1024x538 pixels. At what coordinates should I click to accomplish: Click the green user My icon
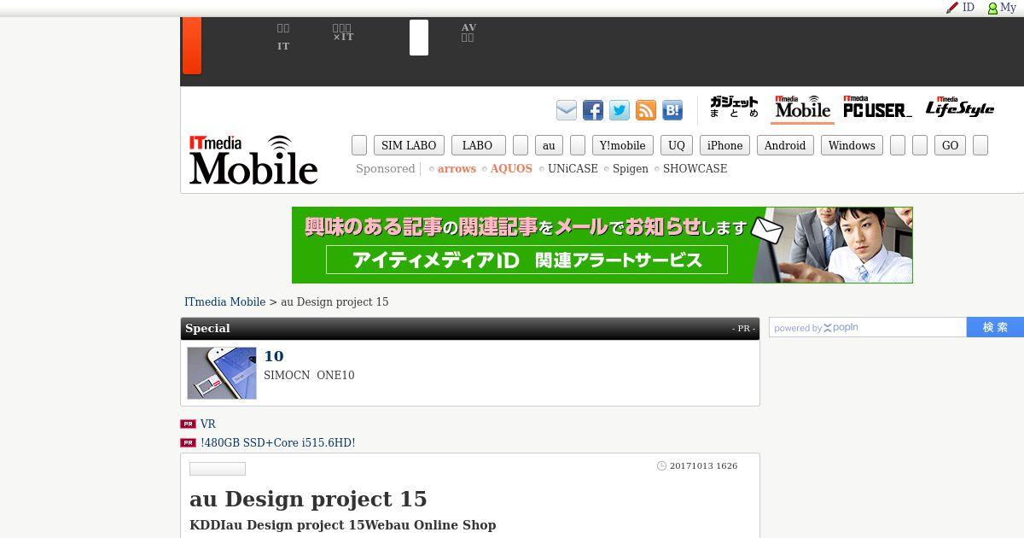992,8
